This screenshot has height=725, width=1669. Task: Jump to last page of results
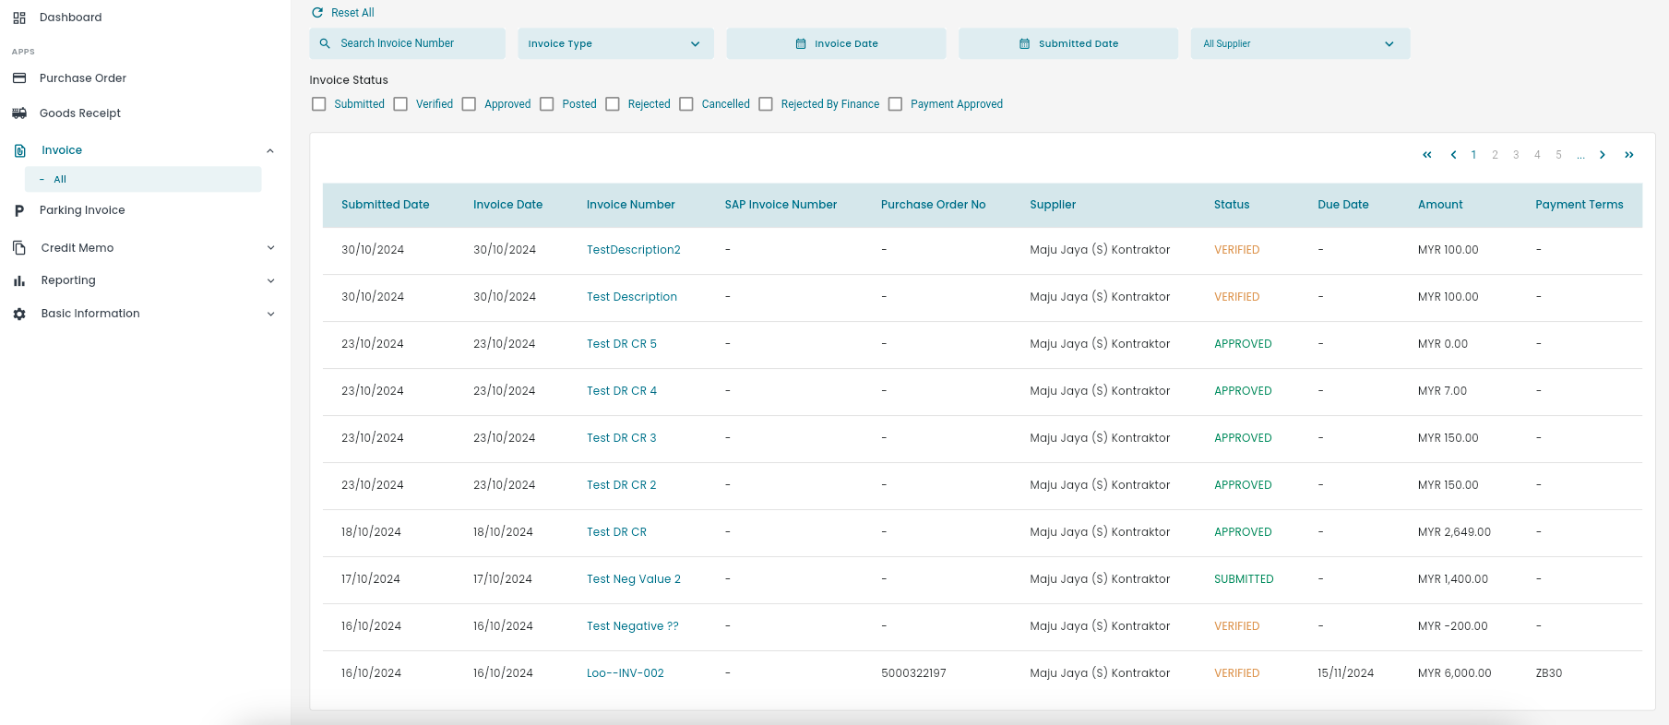[x=1629, y=155]
